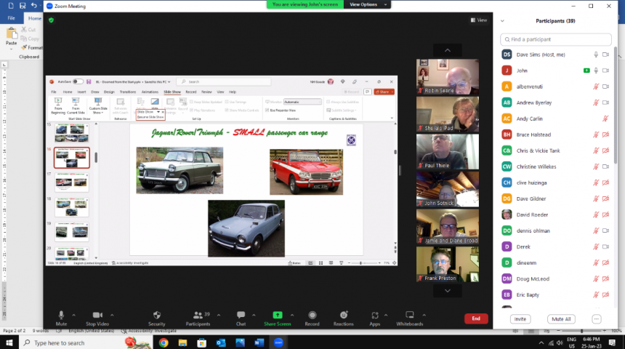Open Outlook from taskbar
Viewport: 625px width, 349px height.
[x=221, y=342]
